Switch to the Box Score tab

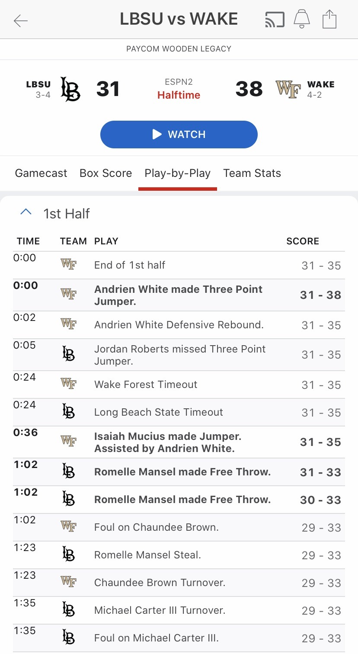pyautogui.click(x=105, y=173)
